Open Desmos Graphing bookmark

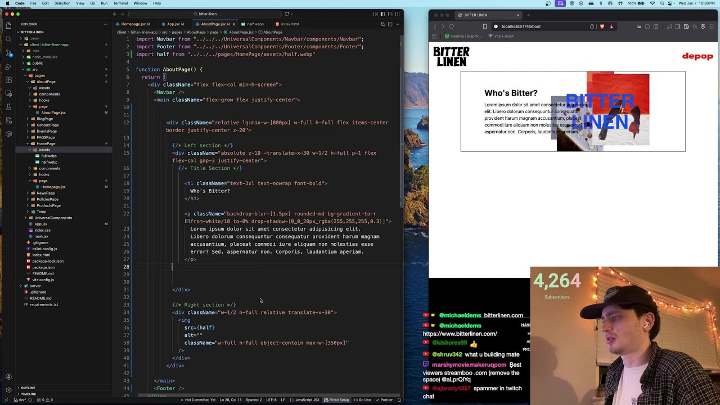pos(462,36)
